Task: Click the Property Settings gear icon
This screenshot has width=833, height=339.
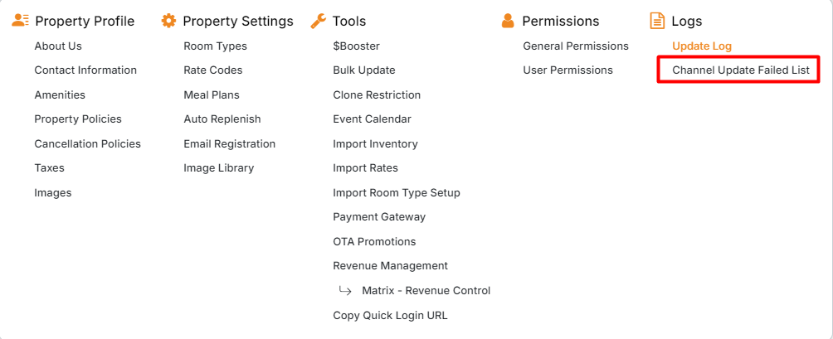Action: click(168, 21)
